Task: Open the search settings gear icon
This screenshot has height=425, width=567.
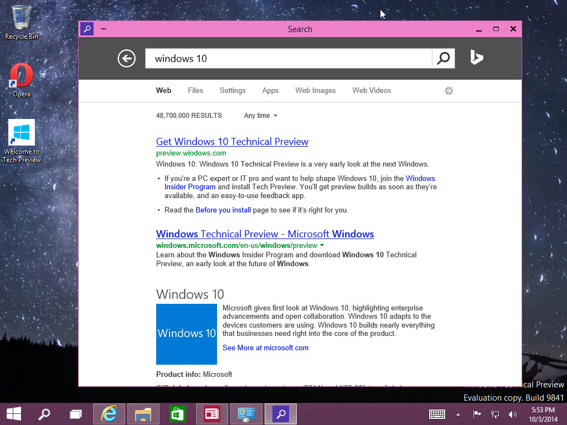Action: tap(449, 91)
